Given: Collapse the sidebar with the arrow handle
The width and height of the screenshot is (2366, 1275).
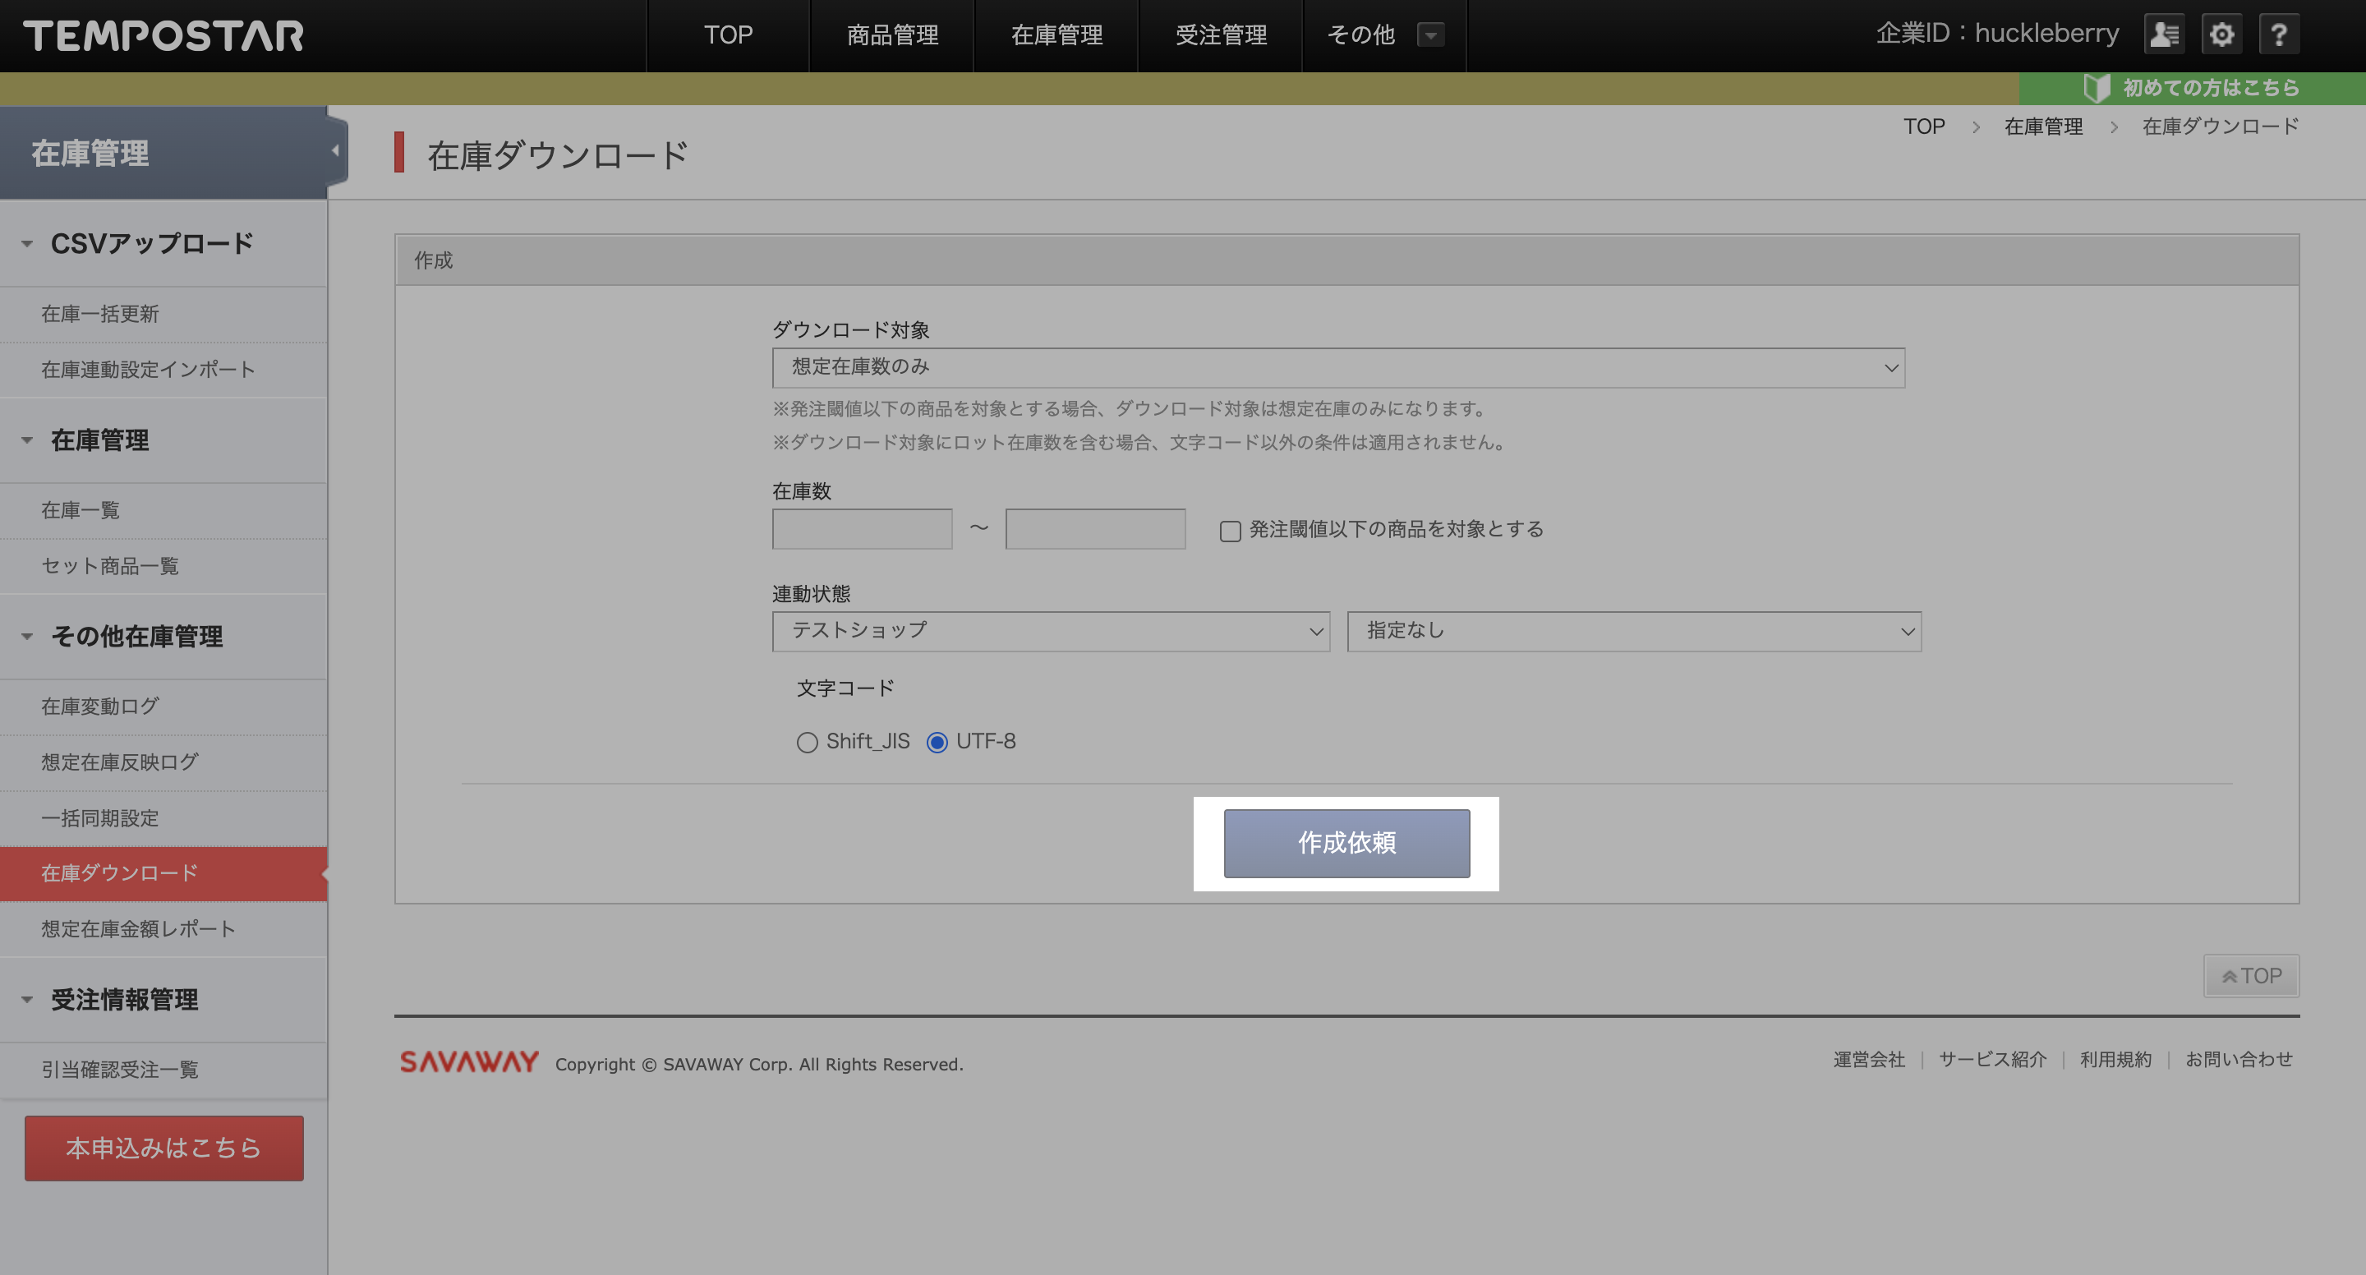Looking at the screenshot, I should point(335,150).
